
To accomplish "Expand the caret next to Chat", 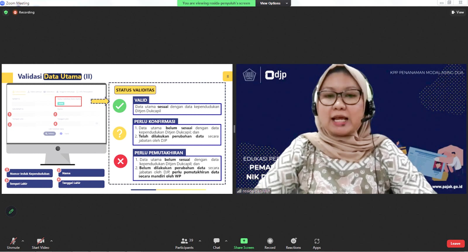I will click(226, 241).
